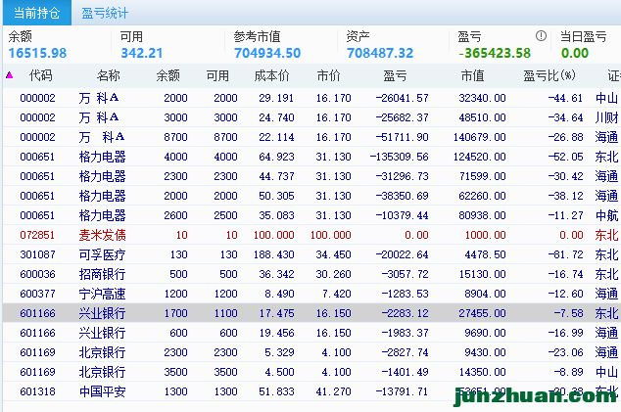This screenshot has width=621, height=412.
Task: Click the code 601318
Action: point(37,391)
